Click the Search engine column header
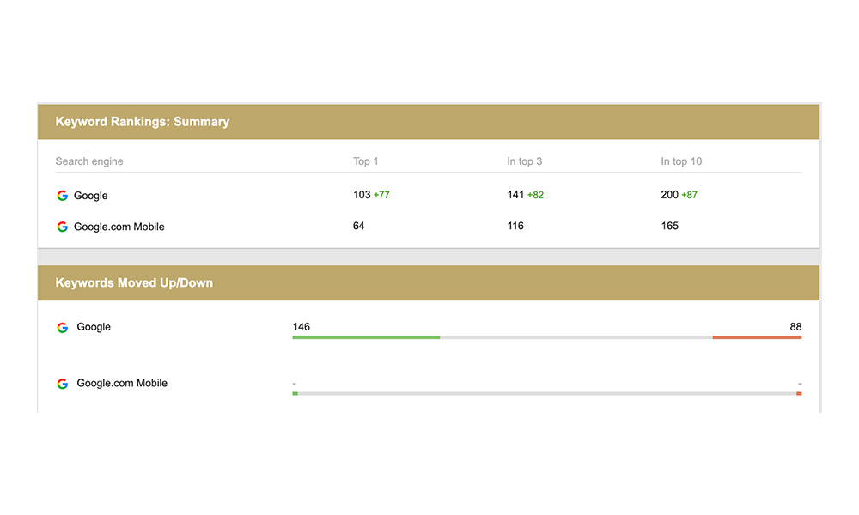This screenshot has height=515, width=859. [89, 161]
